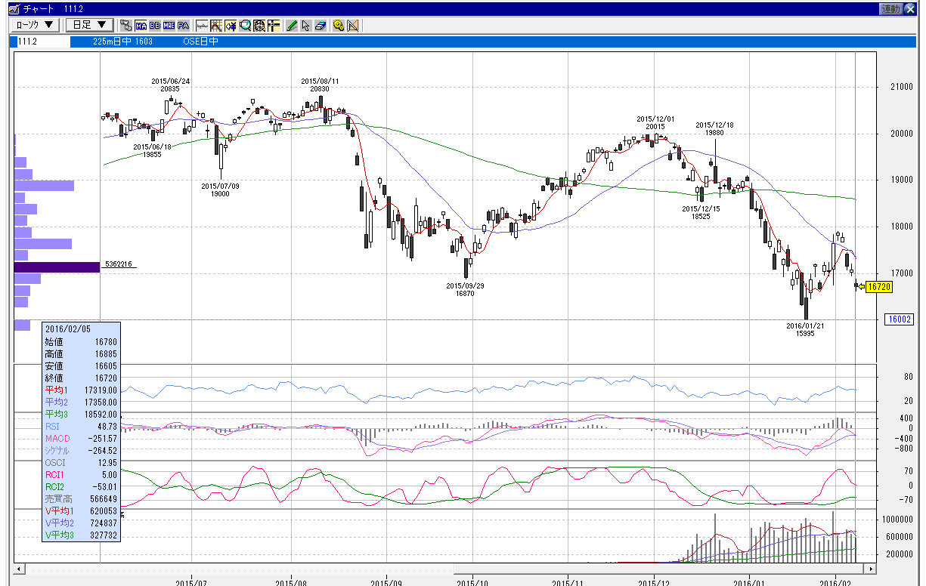
Task: Click the dark purple volume profile bar
Action: tap(57, 267)
